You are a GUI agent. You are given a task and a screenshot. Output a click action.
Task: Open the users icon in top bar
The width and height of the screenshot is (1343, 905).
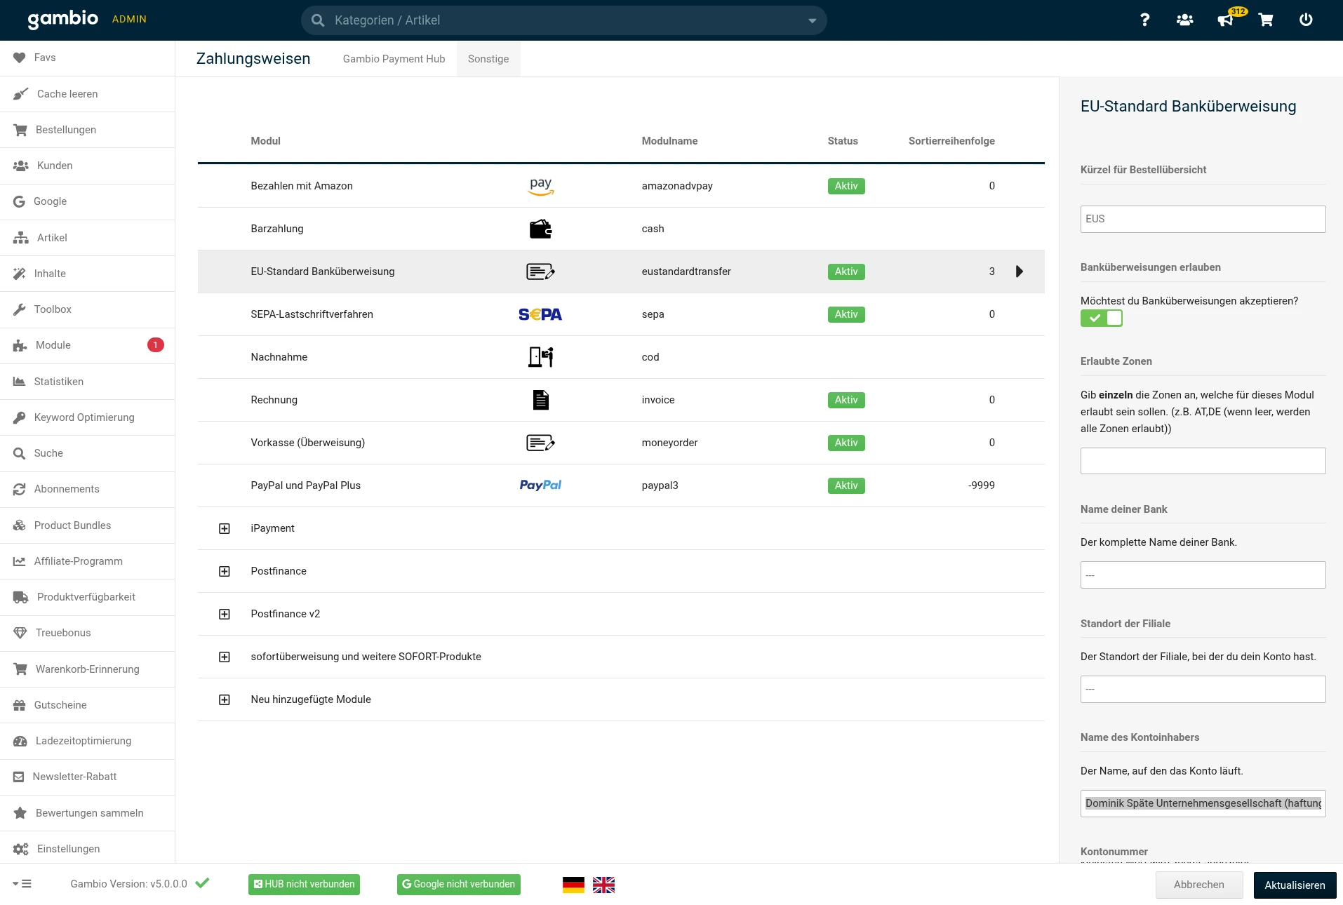[1184, 20]
